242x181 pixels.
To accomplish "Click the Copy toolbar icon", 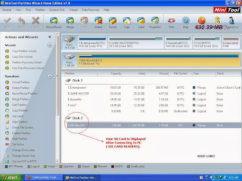I will 127,21.
